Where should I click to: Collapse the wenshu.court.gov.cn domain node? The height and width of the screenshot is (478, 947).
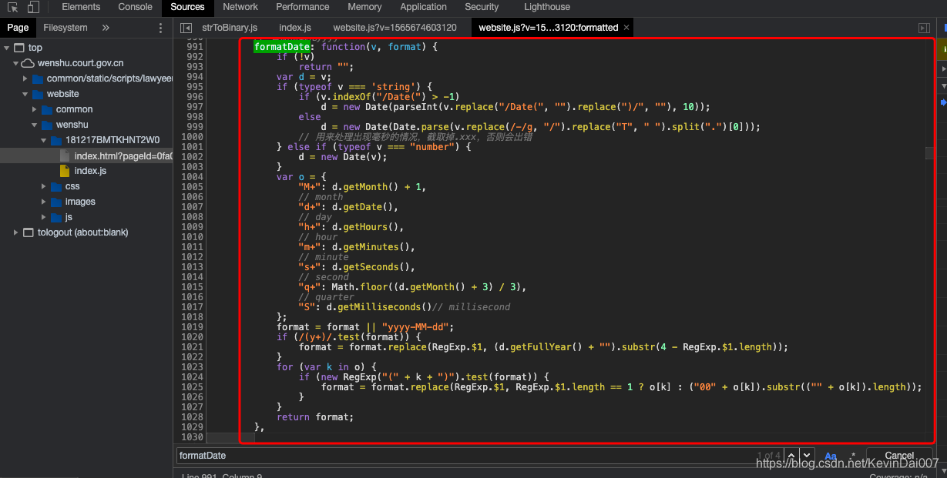[16, 63]
